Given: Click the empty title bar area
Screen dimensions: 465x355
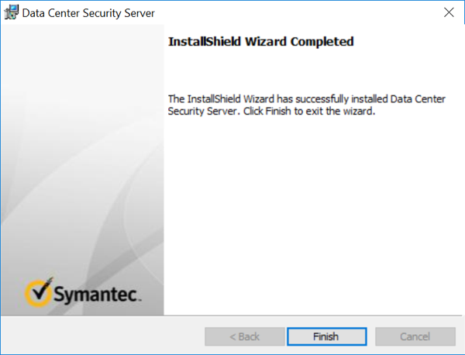Looking at the screenshot, I should tap(294, 13).
